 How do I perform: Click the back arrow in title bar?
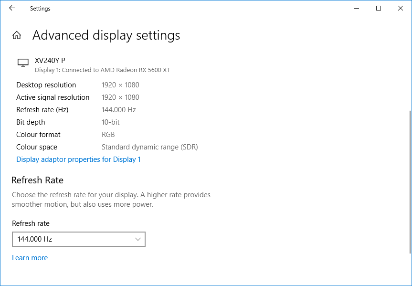[12, 8]
